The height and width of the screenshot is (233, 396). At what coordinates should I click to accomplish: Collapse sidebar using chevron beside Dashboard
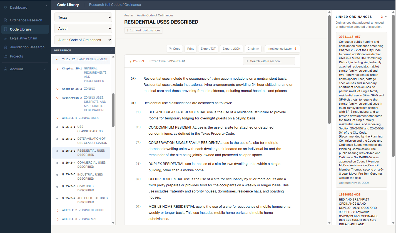pos(47,6)
